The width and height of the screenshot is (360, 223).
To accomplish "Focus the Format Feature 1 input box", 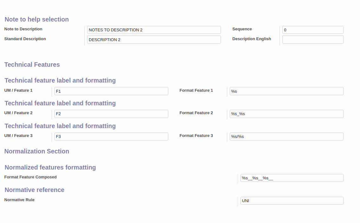I will click(286, 91).
